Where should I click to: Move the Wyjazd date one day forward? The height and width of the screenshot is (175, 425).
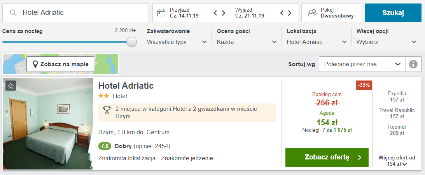pos(290,13)
